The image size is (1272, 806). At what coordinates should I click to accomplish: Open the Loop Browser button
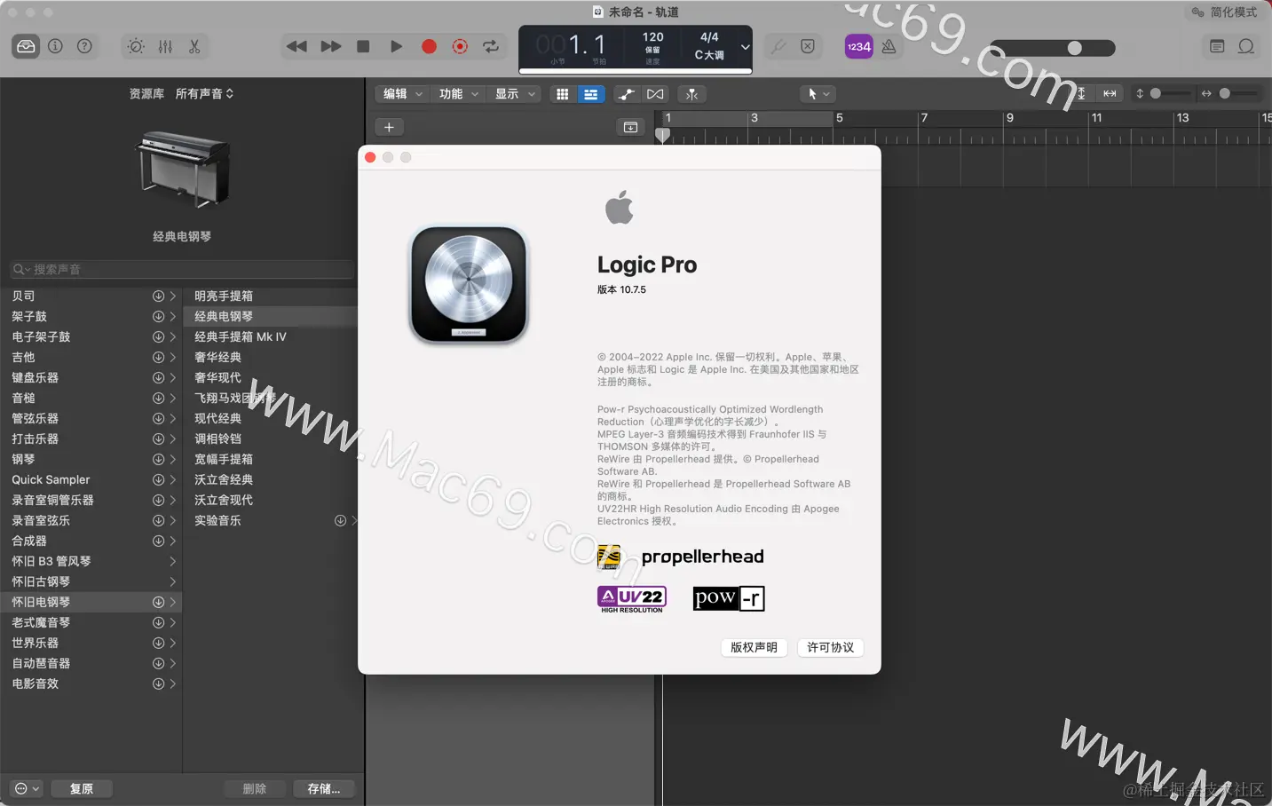point(1246,46)
